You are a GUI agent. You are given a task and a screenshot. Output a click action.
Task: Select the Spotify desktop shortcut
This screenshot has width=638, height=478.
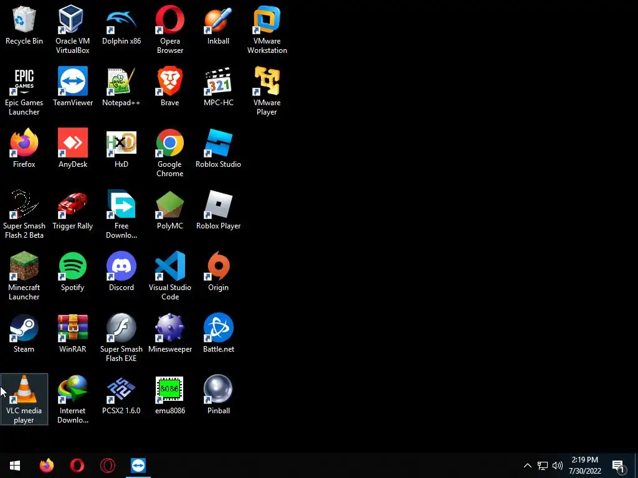pos(72,272)
